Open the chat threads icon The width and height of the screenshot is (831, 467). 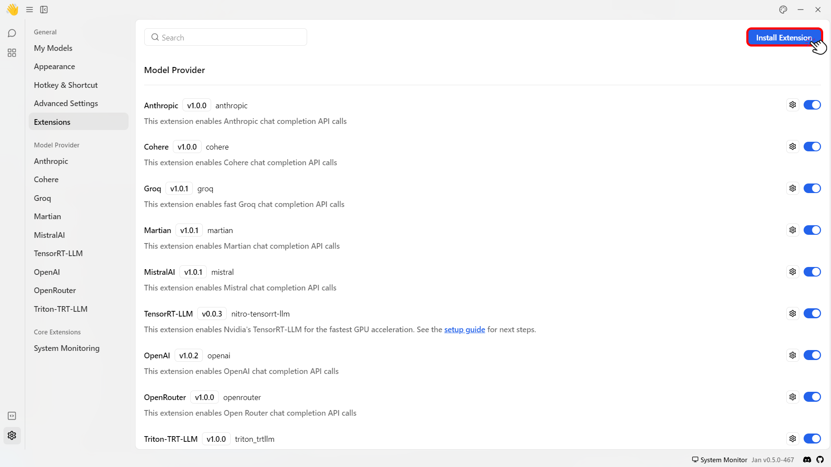(x=12, y=33)
